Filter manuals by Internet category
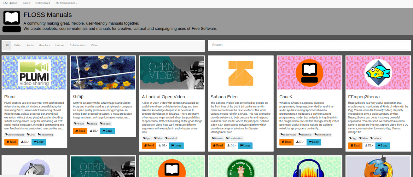413x177 pixels. click(60, 45)
